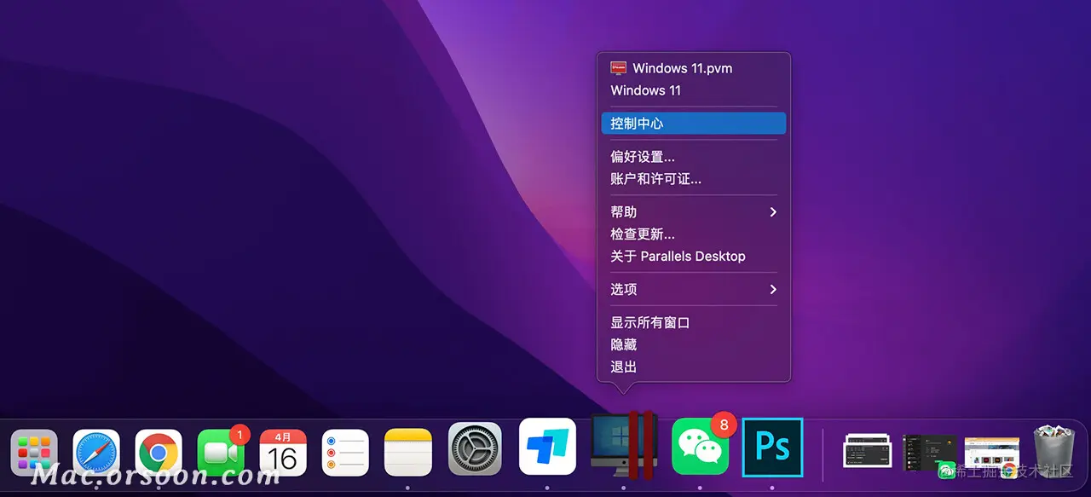
Task: Open 控制中心 from the context menu
Action: [x=693, y=124]
